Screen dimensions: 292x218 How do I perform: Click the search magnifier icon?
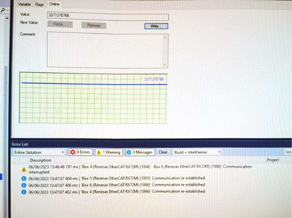point(3,10)
